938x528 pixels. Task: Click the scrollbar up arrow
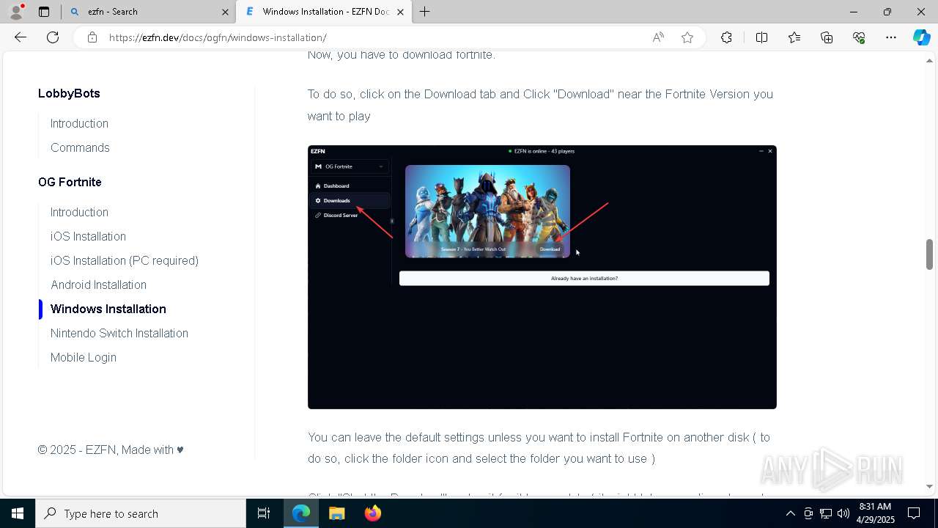(x=929, y=60)
